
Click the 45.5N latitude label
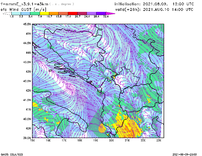27,24
